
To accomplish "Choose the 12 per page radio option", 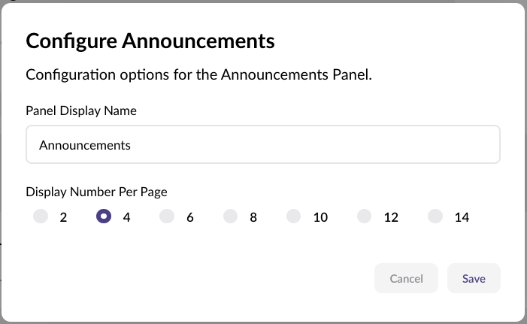I will click(365, 217).
